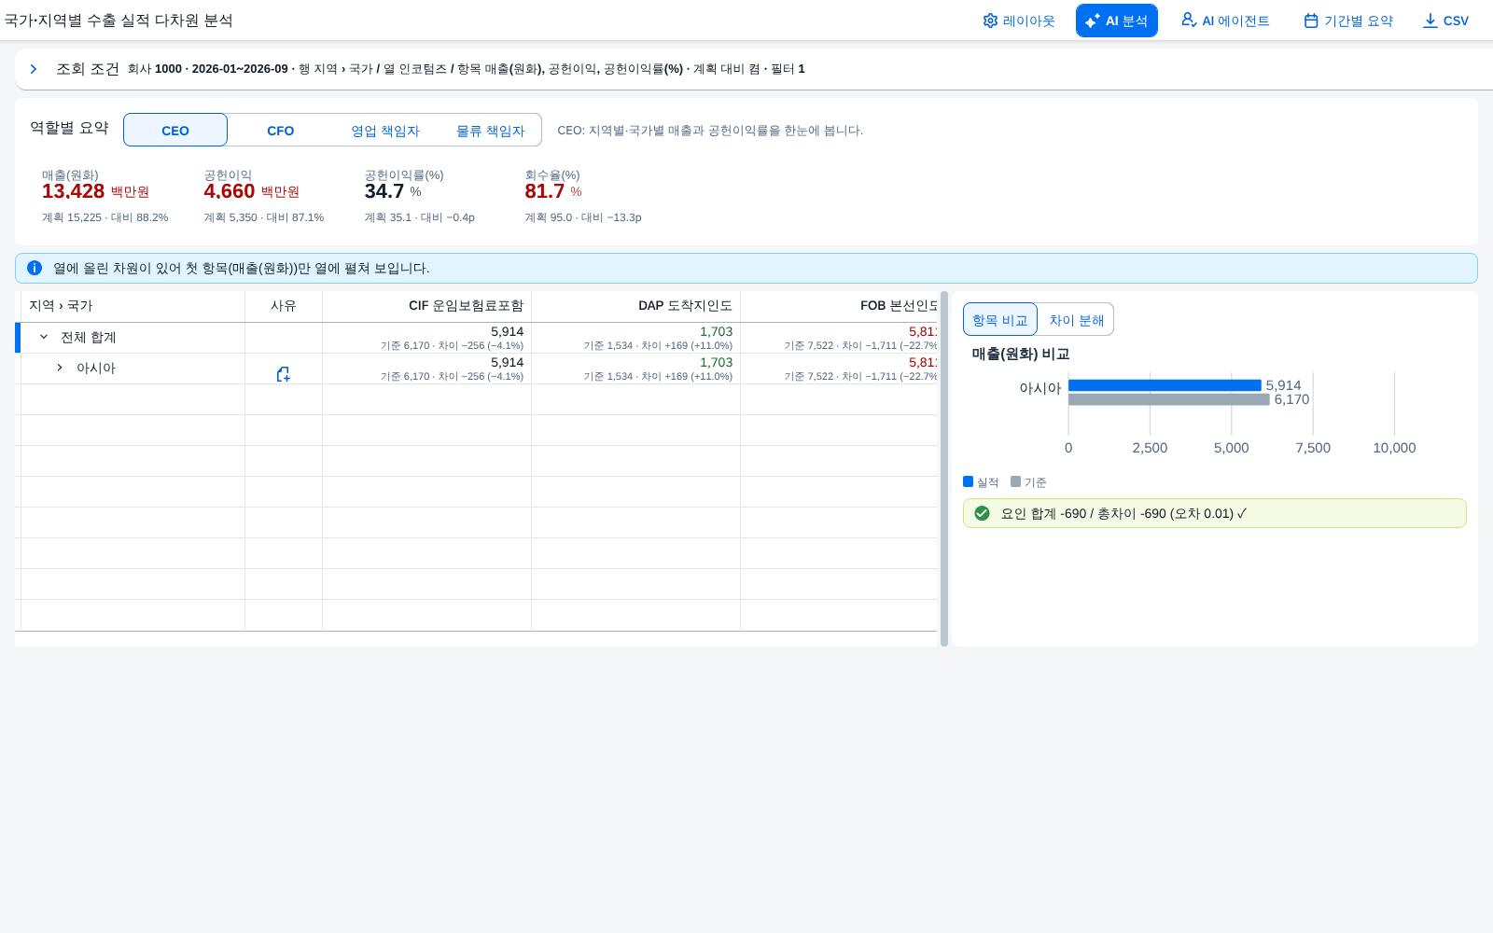Click the 공헌이익률 KPI value 34.7
Image resolution: width=1493 pixels, height=933 pixels.
[x=384, y=191]
